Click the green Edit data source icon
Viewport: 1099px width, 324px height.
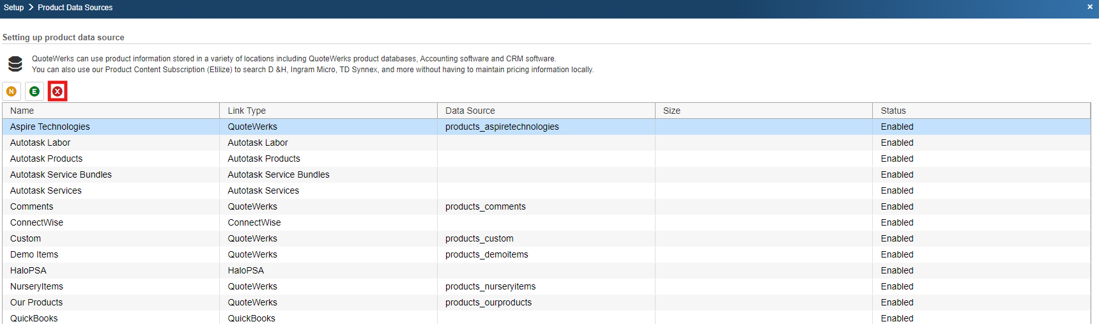[35, 91]
